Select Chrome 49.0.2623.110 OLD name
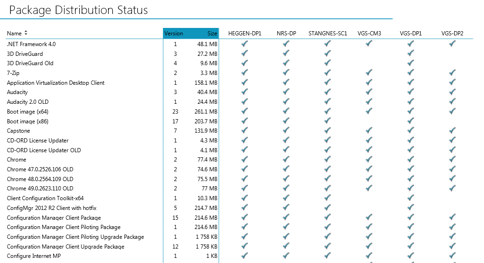The height and width of the screenshot is (263, 484). (x=40, y=189)
